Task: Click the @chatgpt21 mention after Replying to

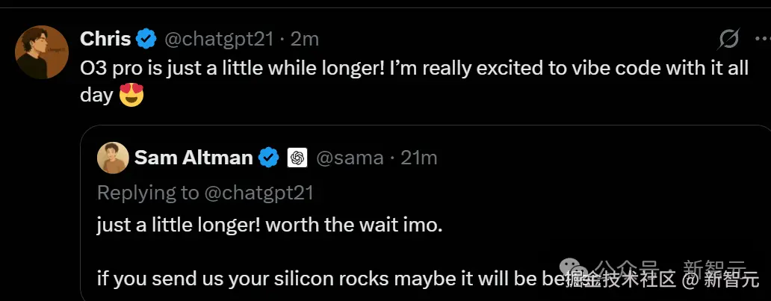Action: 259,192
